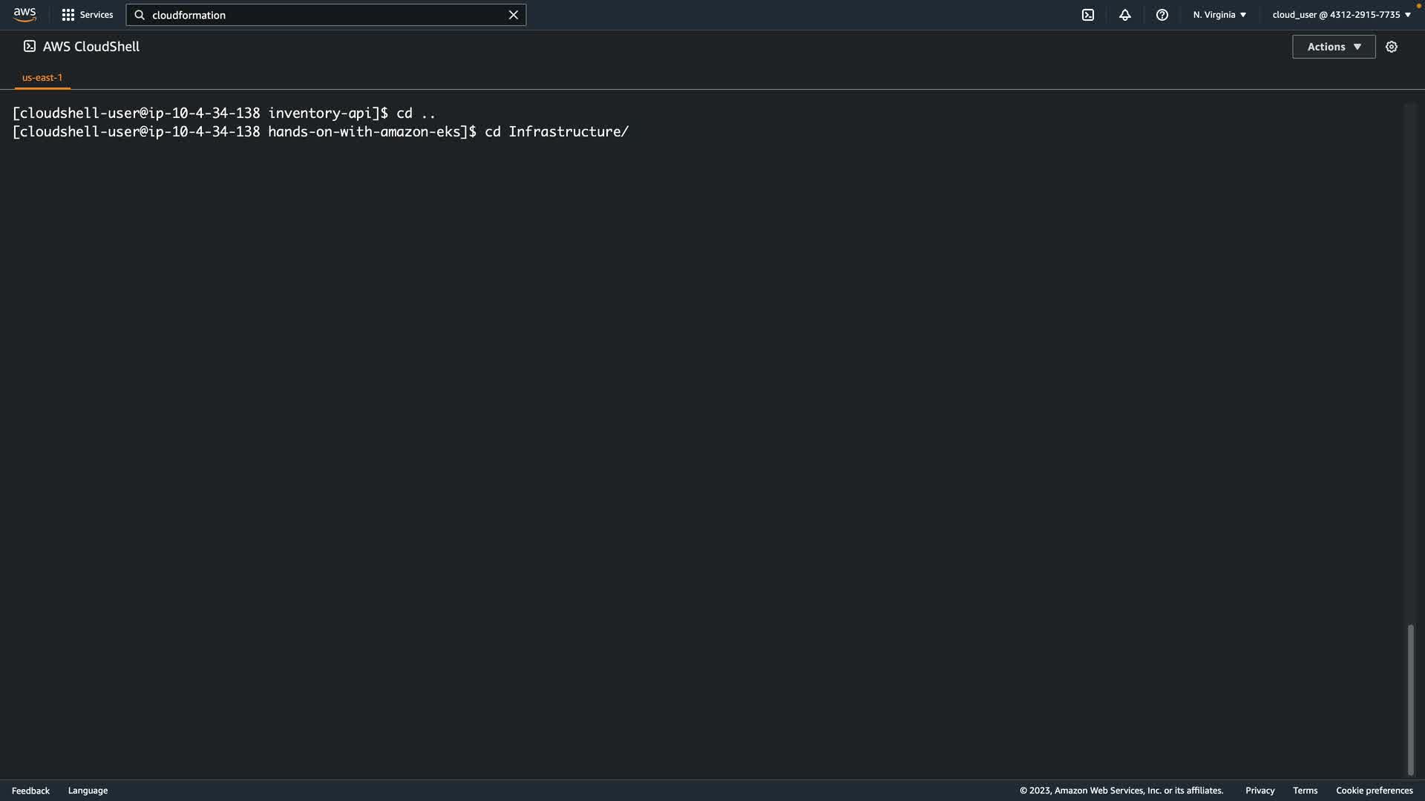The height and width of the screenshot is (801, 1425).
Task: Open CloudShell from the top bar icon
Action: click(x=1087, y=15)
